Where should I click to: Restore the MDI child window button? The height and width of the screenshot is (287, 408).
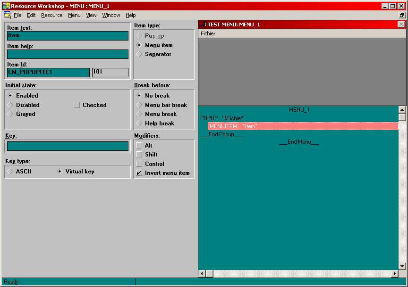(402, 15)
